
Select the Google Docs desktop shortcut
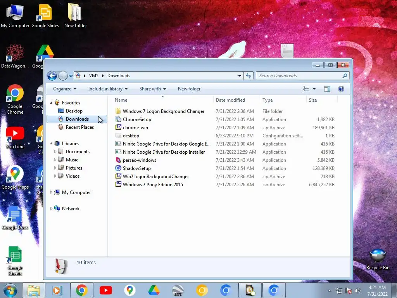tap(15, 218)
